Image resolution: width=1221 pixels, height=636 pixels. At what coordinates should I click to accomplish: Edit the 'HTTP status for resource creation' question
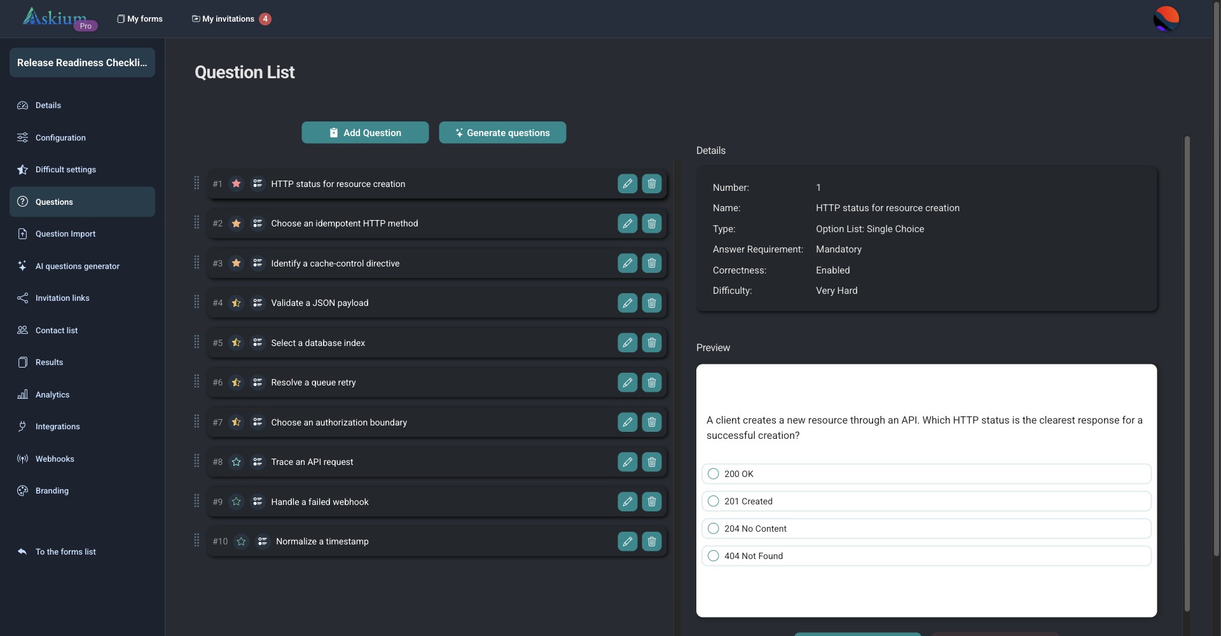(x=627, y=184)
